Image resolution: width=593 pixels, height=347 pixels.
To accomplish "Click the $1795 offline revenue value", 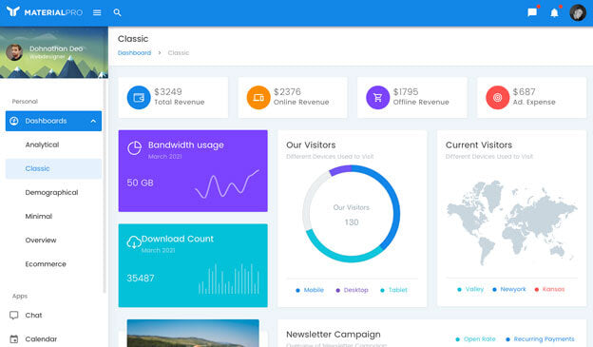I will click(406, 92).
